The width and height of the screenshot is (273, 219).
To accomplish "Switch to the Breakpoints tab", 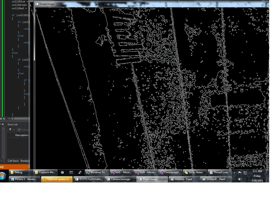I will (x=24, y=161).
